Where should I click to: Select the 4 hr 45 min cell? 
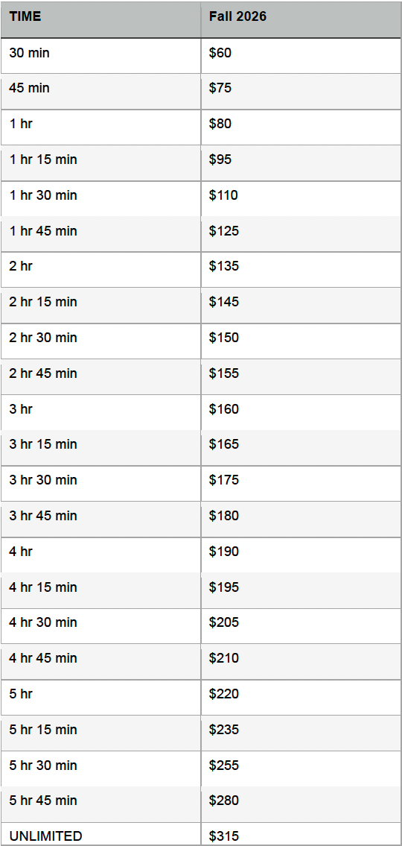click(x=100, y=661)
